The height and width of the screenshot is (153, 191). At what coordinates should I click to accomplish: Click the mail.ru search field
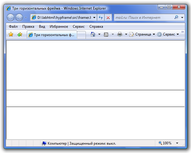pos(144,18)
